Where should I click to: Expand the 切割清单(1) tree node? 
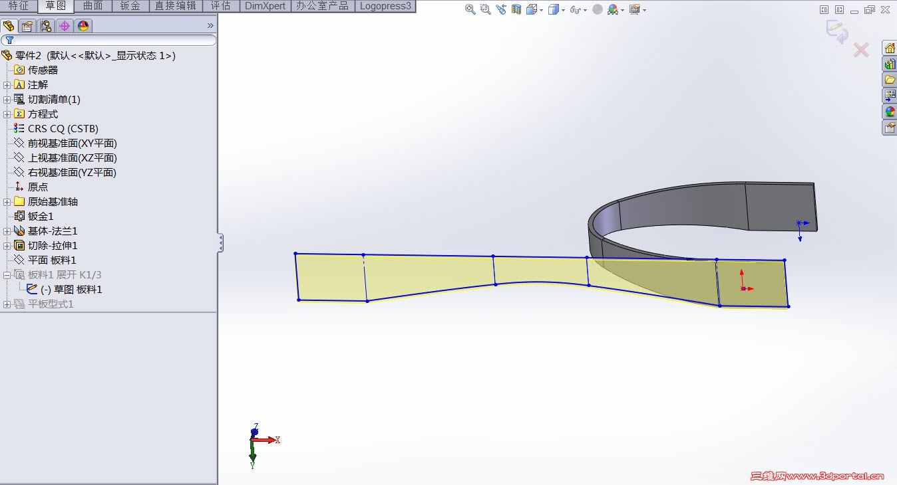[7, 100]
